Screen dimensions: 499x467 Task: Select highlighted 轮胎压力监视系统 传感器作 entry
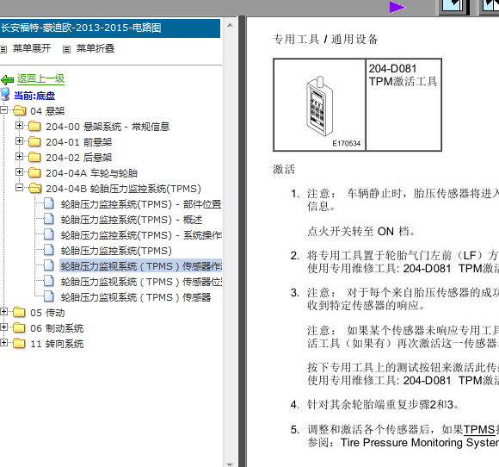(x=141, y=266)
